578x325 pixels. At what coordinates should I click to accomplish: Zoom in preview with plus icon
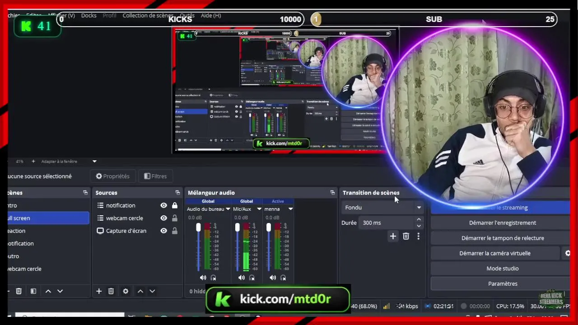[33, 161]
